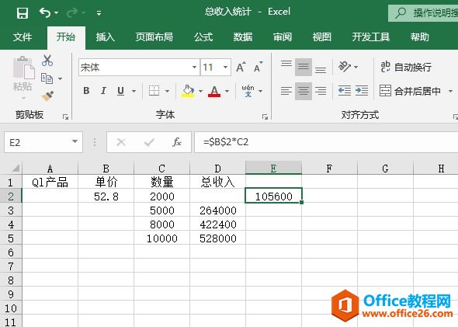The height and width of the screenshot is (327, 458).
Task: Click cell D1 labeled 总收入
Action: pos(217,183)
